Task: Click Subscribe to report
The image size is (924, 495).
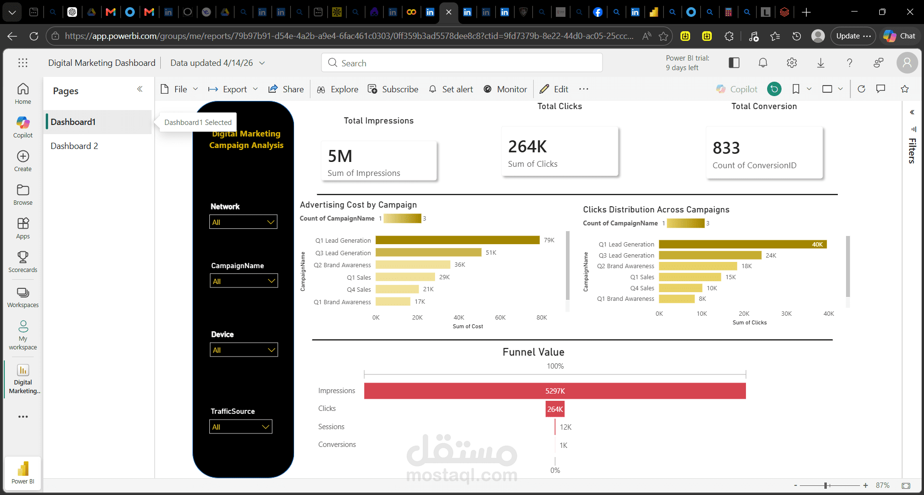Action: (x=393, y=89)
